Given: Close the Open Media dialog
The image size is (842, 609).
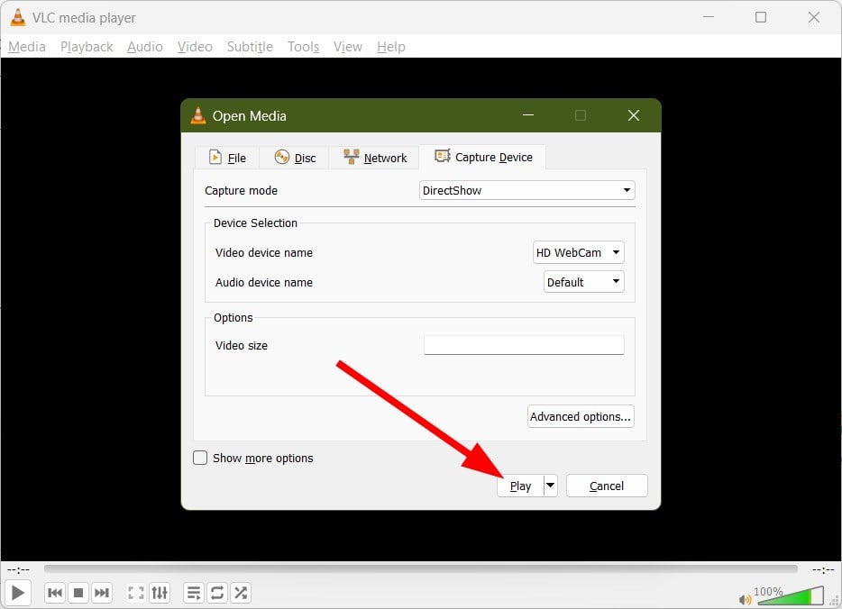Looking at the screenshot, I should [634, 115].
